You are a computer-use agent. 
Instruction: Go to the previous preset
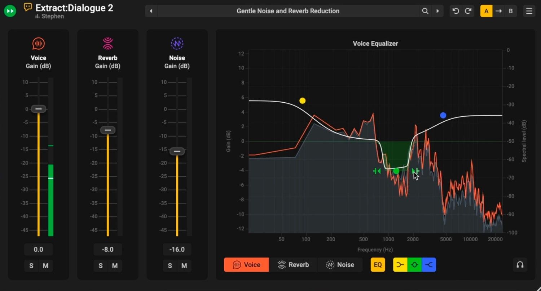151,11
